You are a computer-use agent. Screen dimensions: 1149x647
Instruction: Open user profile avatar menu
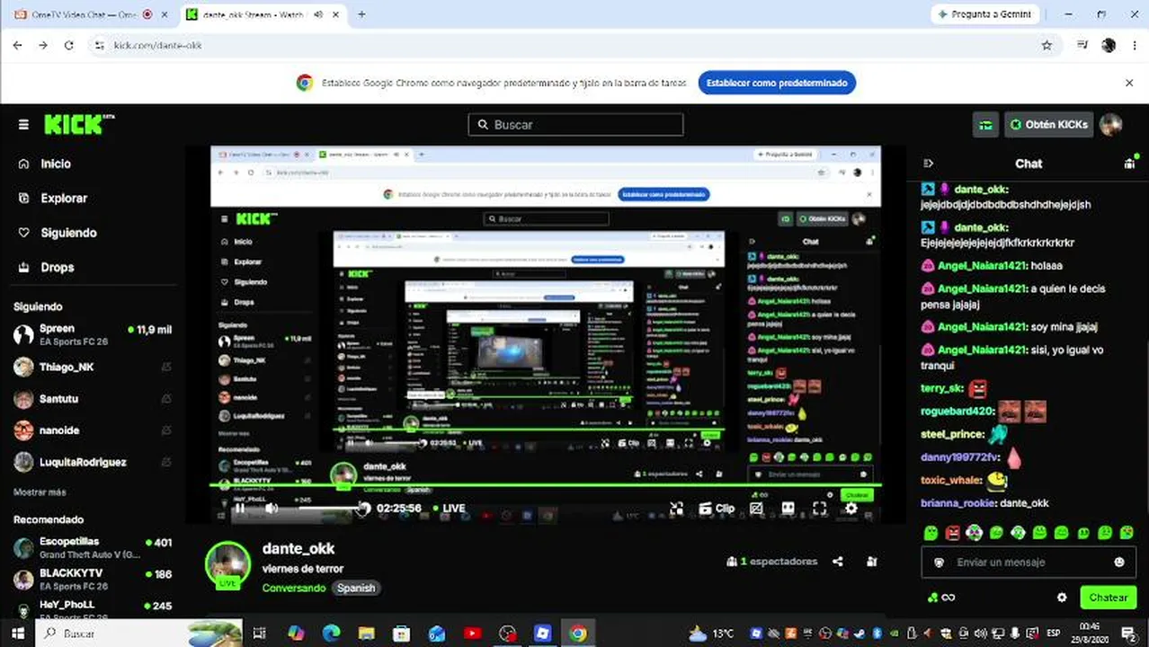coord(1111,125)
